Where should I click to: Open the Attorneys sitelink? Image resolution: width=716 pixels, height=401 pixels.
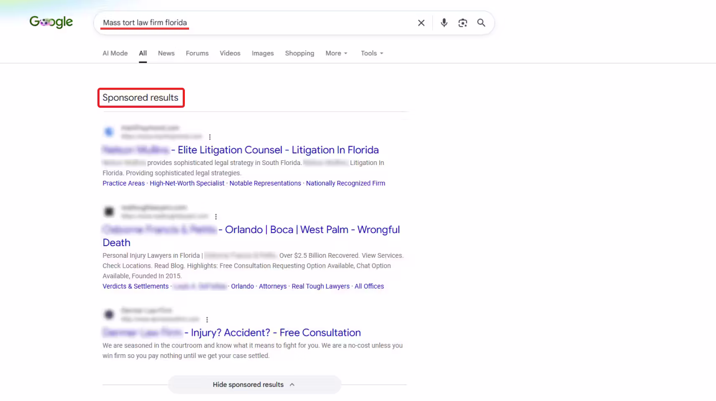273,286
